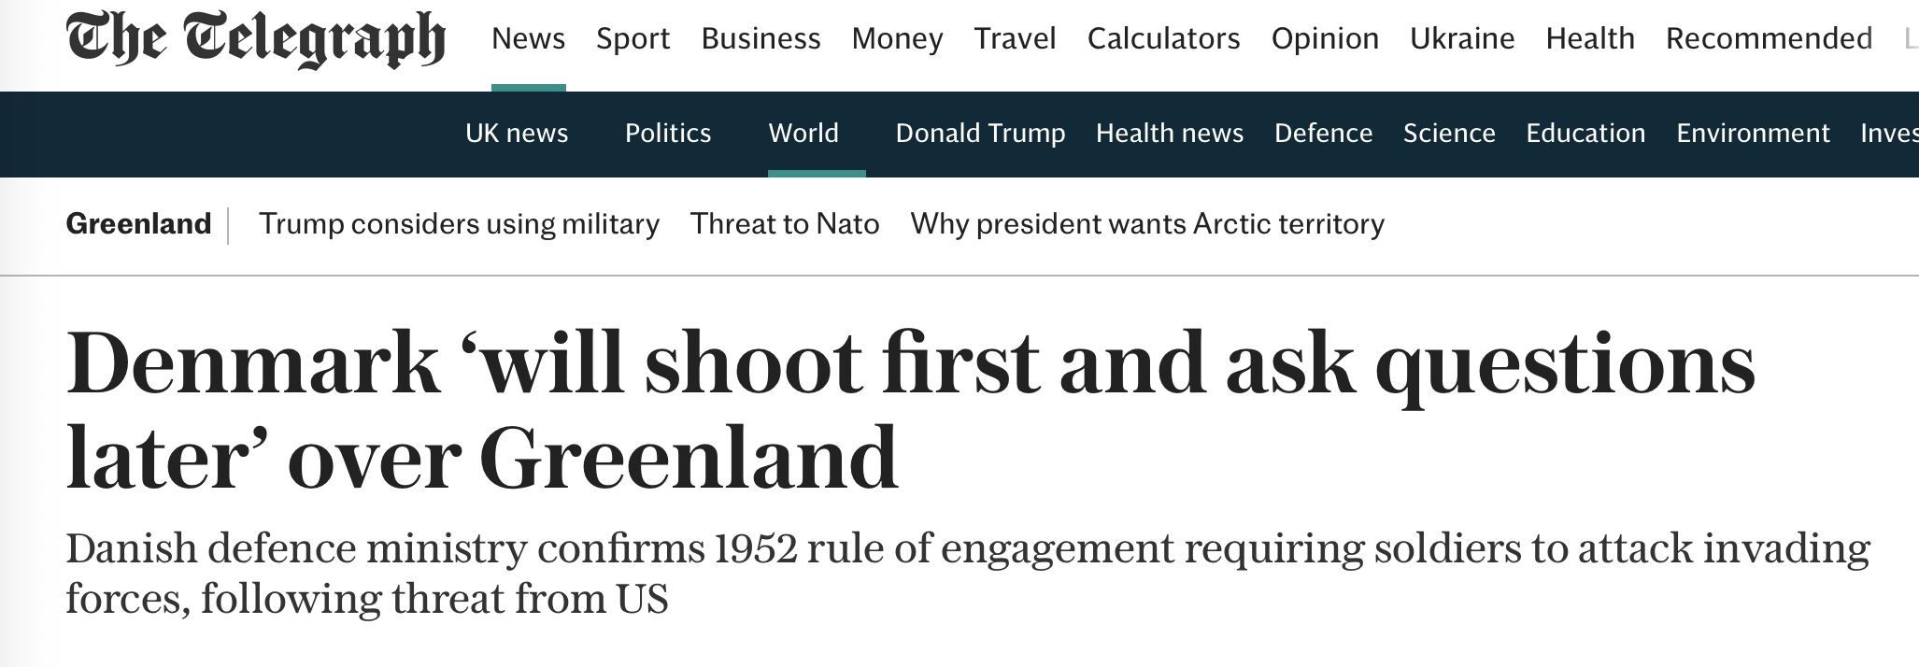Go to the Opinion section

tap(1325, 38)
